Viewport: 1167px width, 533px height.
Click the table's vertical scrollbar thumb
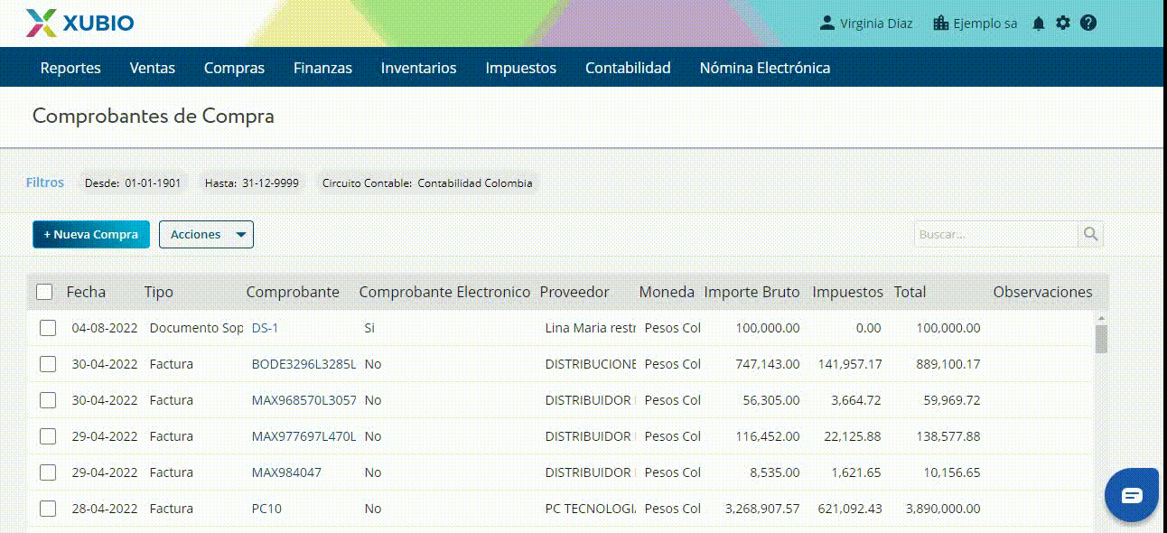pos(1101,339)
